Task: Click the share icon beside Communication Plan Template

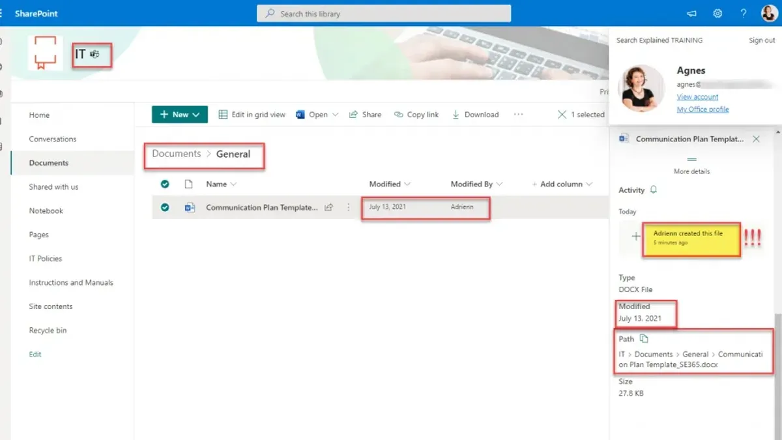Action: [329, 207]
